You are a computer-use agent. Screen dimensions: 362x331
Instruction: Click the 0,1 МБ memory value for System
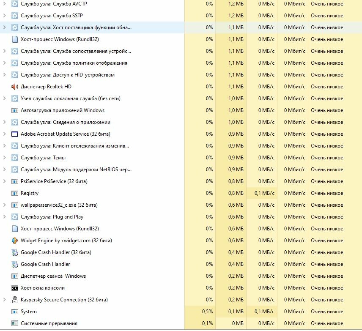tap(236, 312)
